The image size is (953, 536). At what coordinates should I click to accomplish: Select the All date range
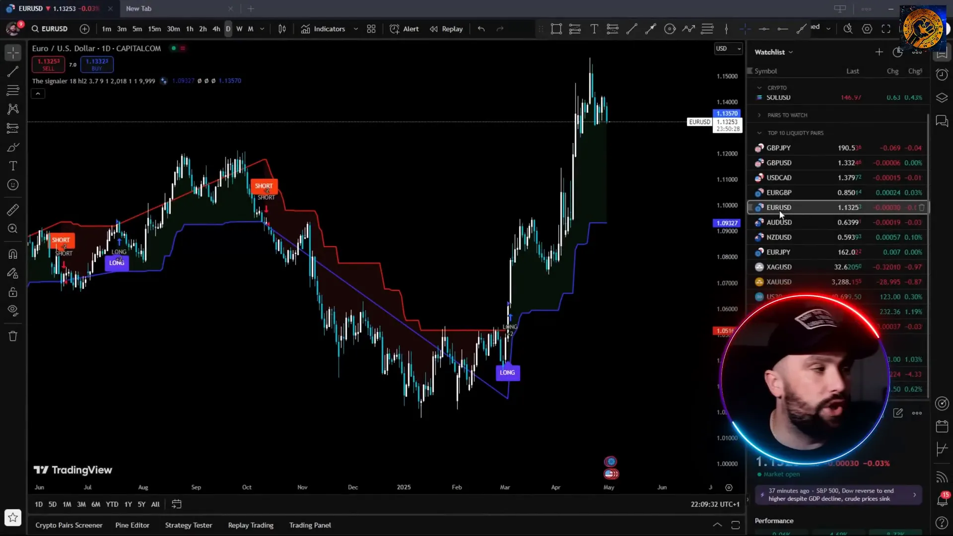pyautogui.click(x=155, y=504)
